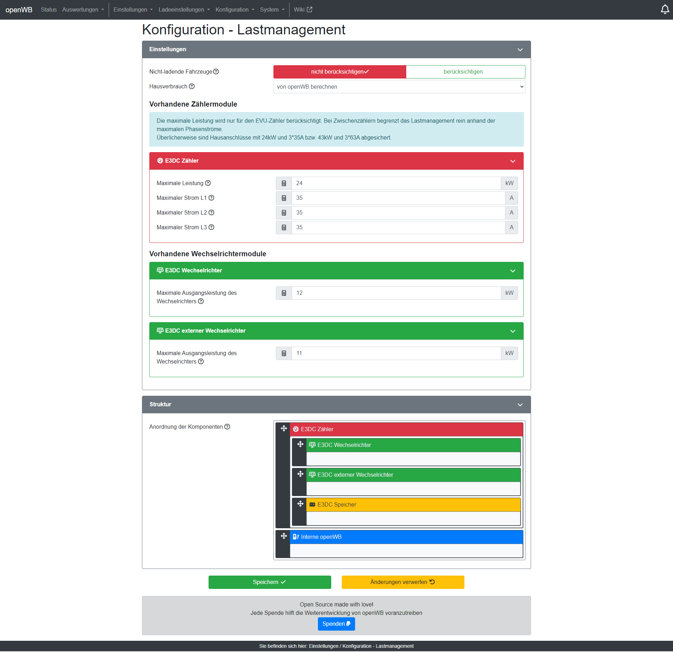Screen dimensions: 673x652
Task: Click calculator icon of Maximaler Strom L2
Action: pos(284,213)
